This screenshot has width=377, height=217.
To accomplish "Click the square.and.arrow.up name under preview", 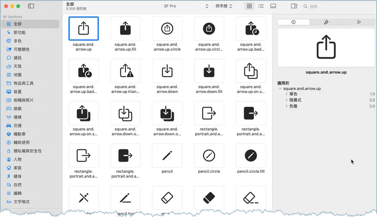I will [x=326, y=72].
